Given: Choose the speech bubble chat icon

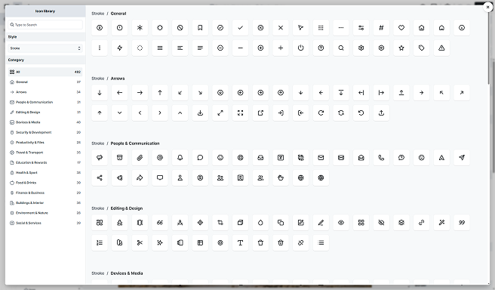Looking at the screenshot, I should click(x=200, y=158).
